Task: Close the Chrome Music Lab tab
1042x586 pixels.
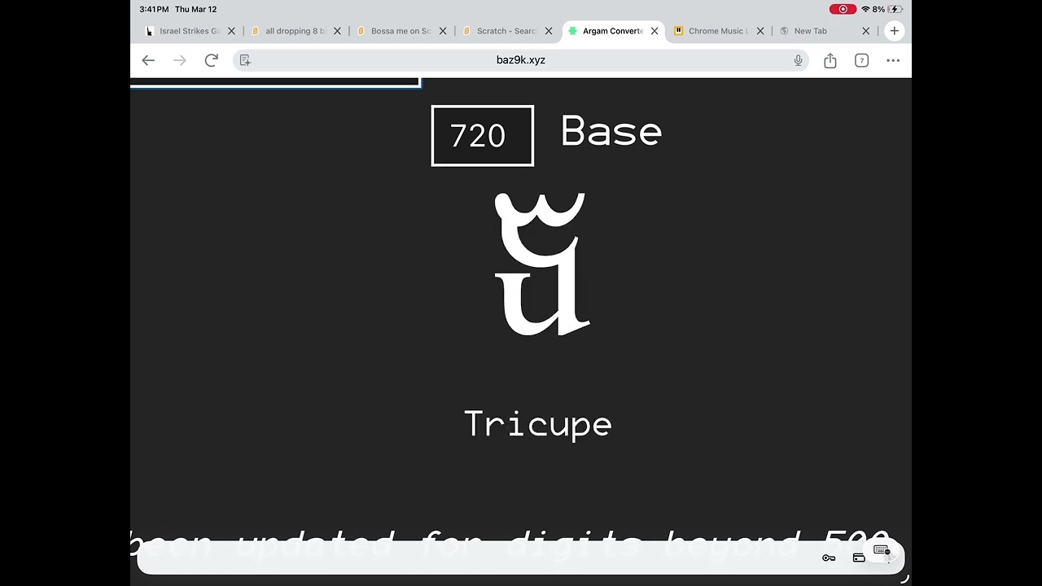Action: point(760,31)
